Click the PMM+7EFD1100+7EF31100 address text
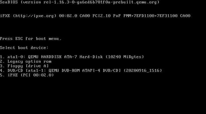This screenshot has height=114, width=206. [150, 16]
